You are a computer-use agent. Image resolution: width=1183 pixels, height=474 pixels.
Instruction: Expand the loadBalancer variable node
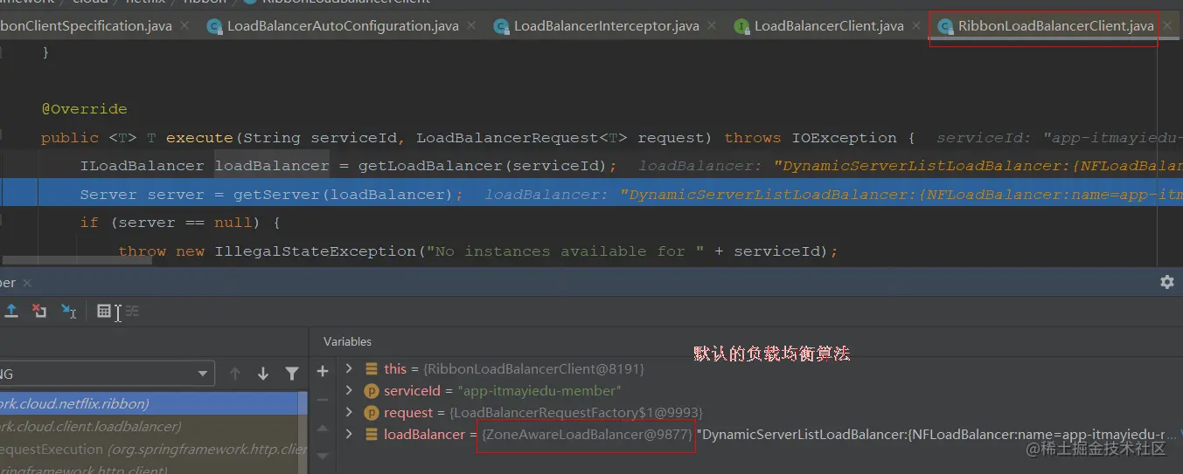pos(350,434)
